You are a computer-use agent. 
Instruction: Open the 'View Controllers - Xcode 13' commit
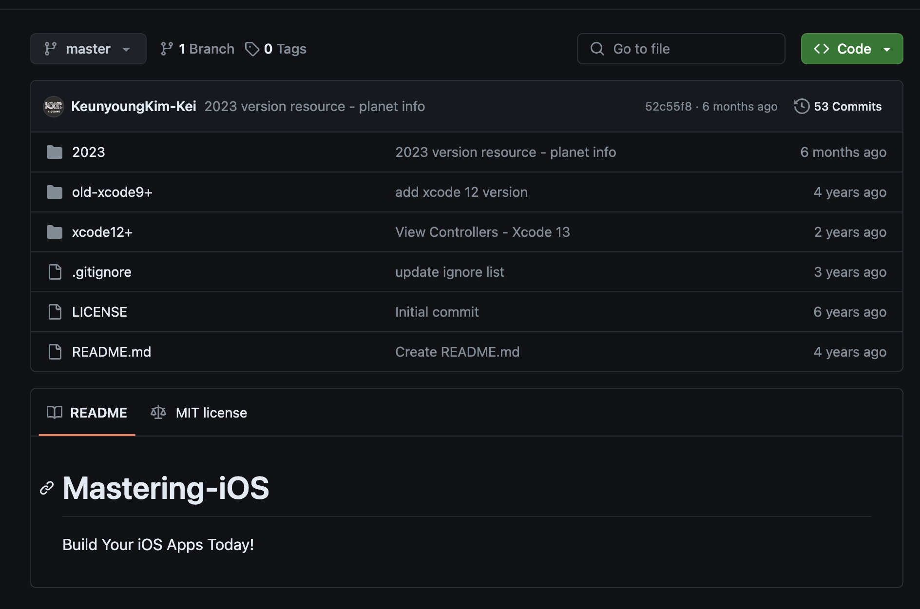482,232
